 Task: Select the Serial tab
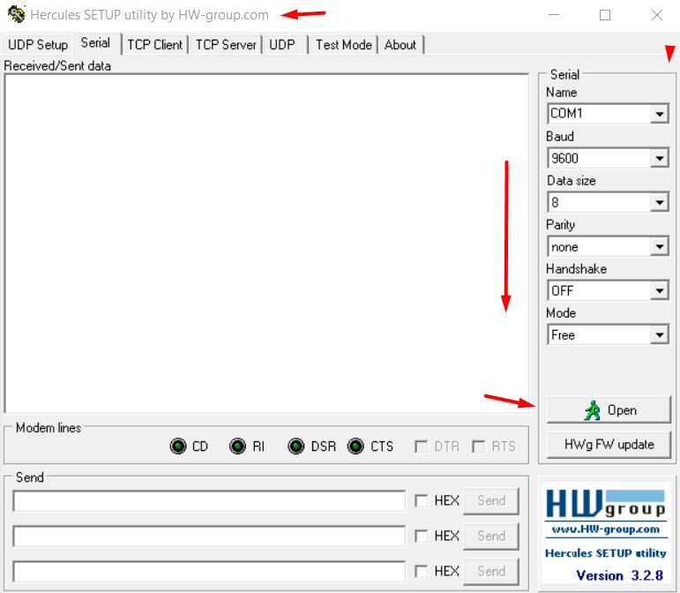[96, 43]
